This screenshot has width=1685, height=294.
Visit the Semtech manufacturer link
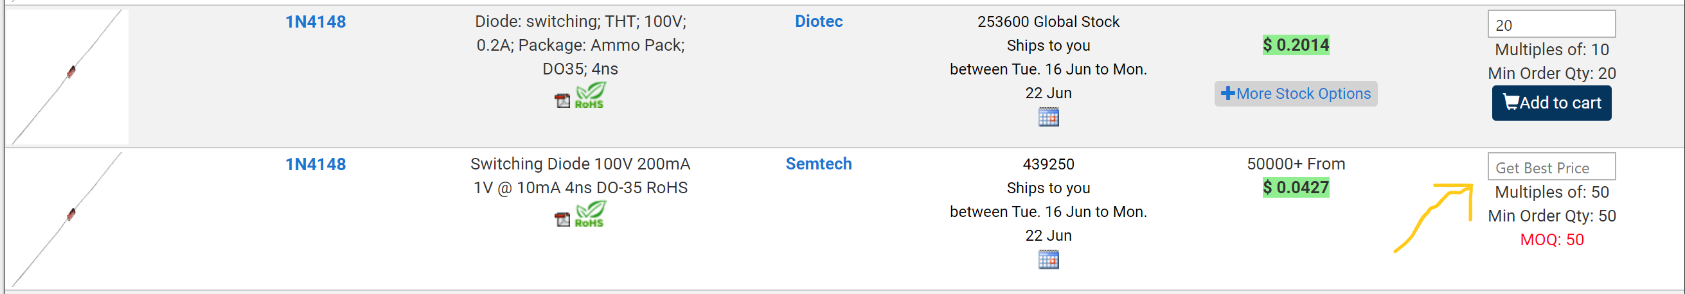818,164
